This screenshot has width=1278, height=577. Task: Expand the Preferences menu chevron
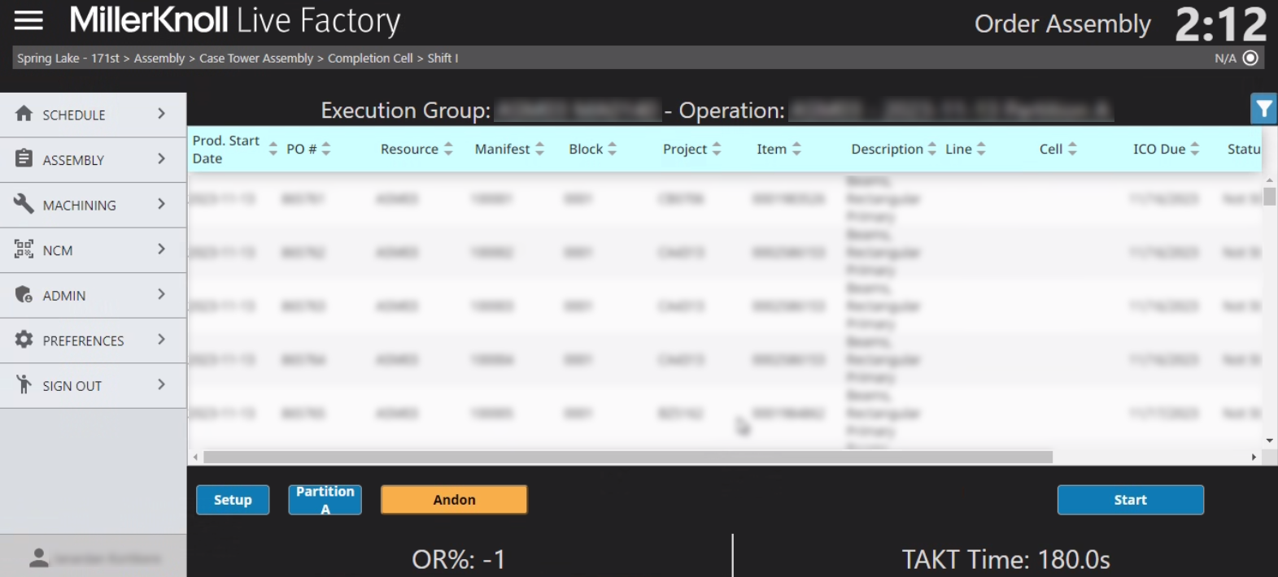pyautogui.click(x=161, y=339)
